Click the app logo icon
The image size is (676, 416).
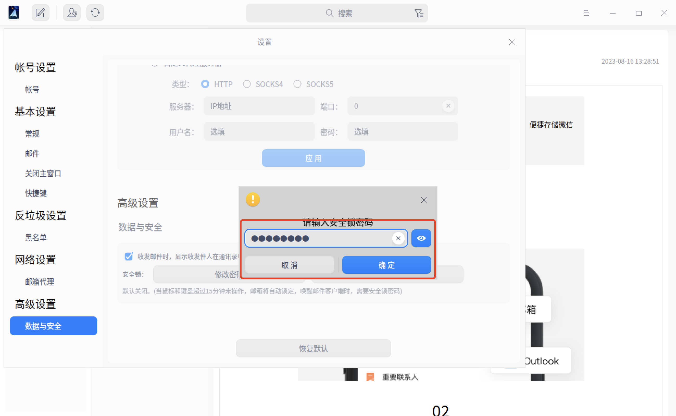tap(14, 13)
